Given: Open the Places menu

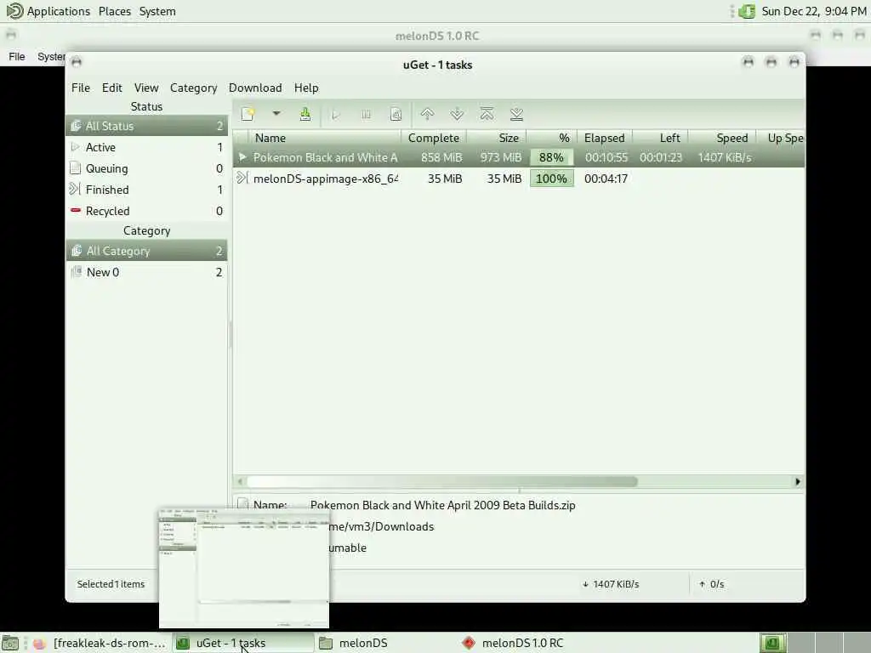Looking at the screenshot, I should (x=115, y=11).
